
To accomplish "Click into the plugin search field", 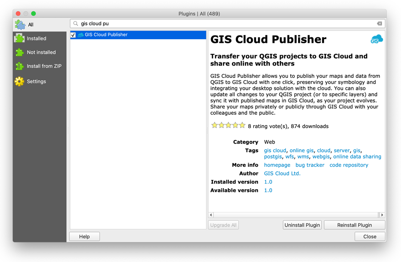I will click(x=227, y=24).
